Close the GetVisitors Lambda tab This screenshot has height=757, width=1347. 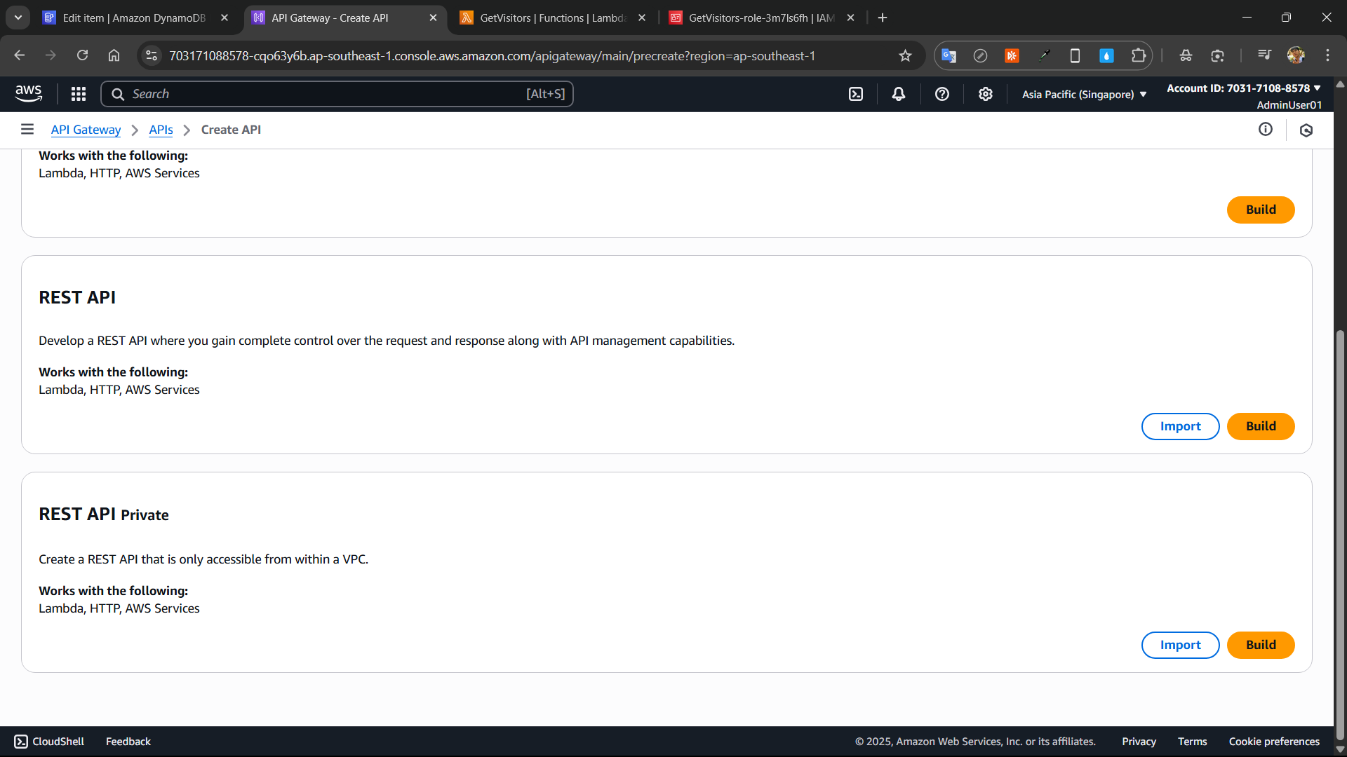(642, 18)
